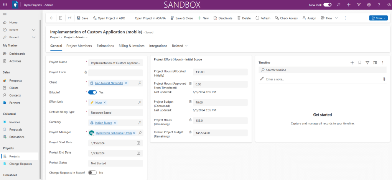392x180 pixels.
Task: Switch to the Project Members tab
Action: [79, 46]
